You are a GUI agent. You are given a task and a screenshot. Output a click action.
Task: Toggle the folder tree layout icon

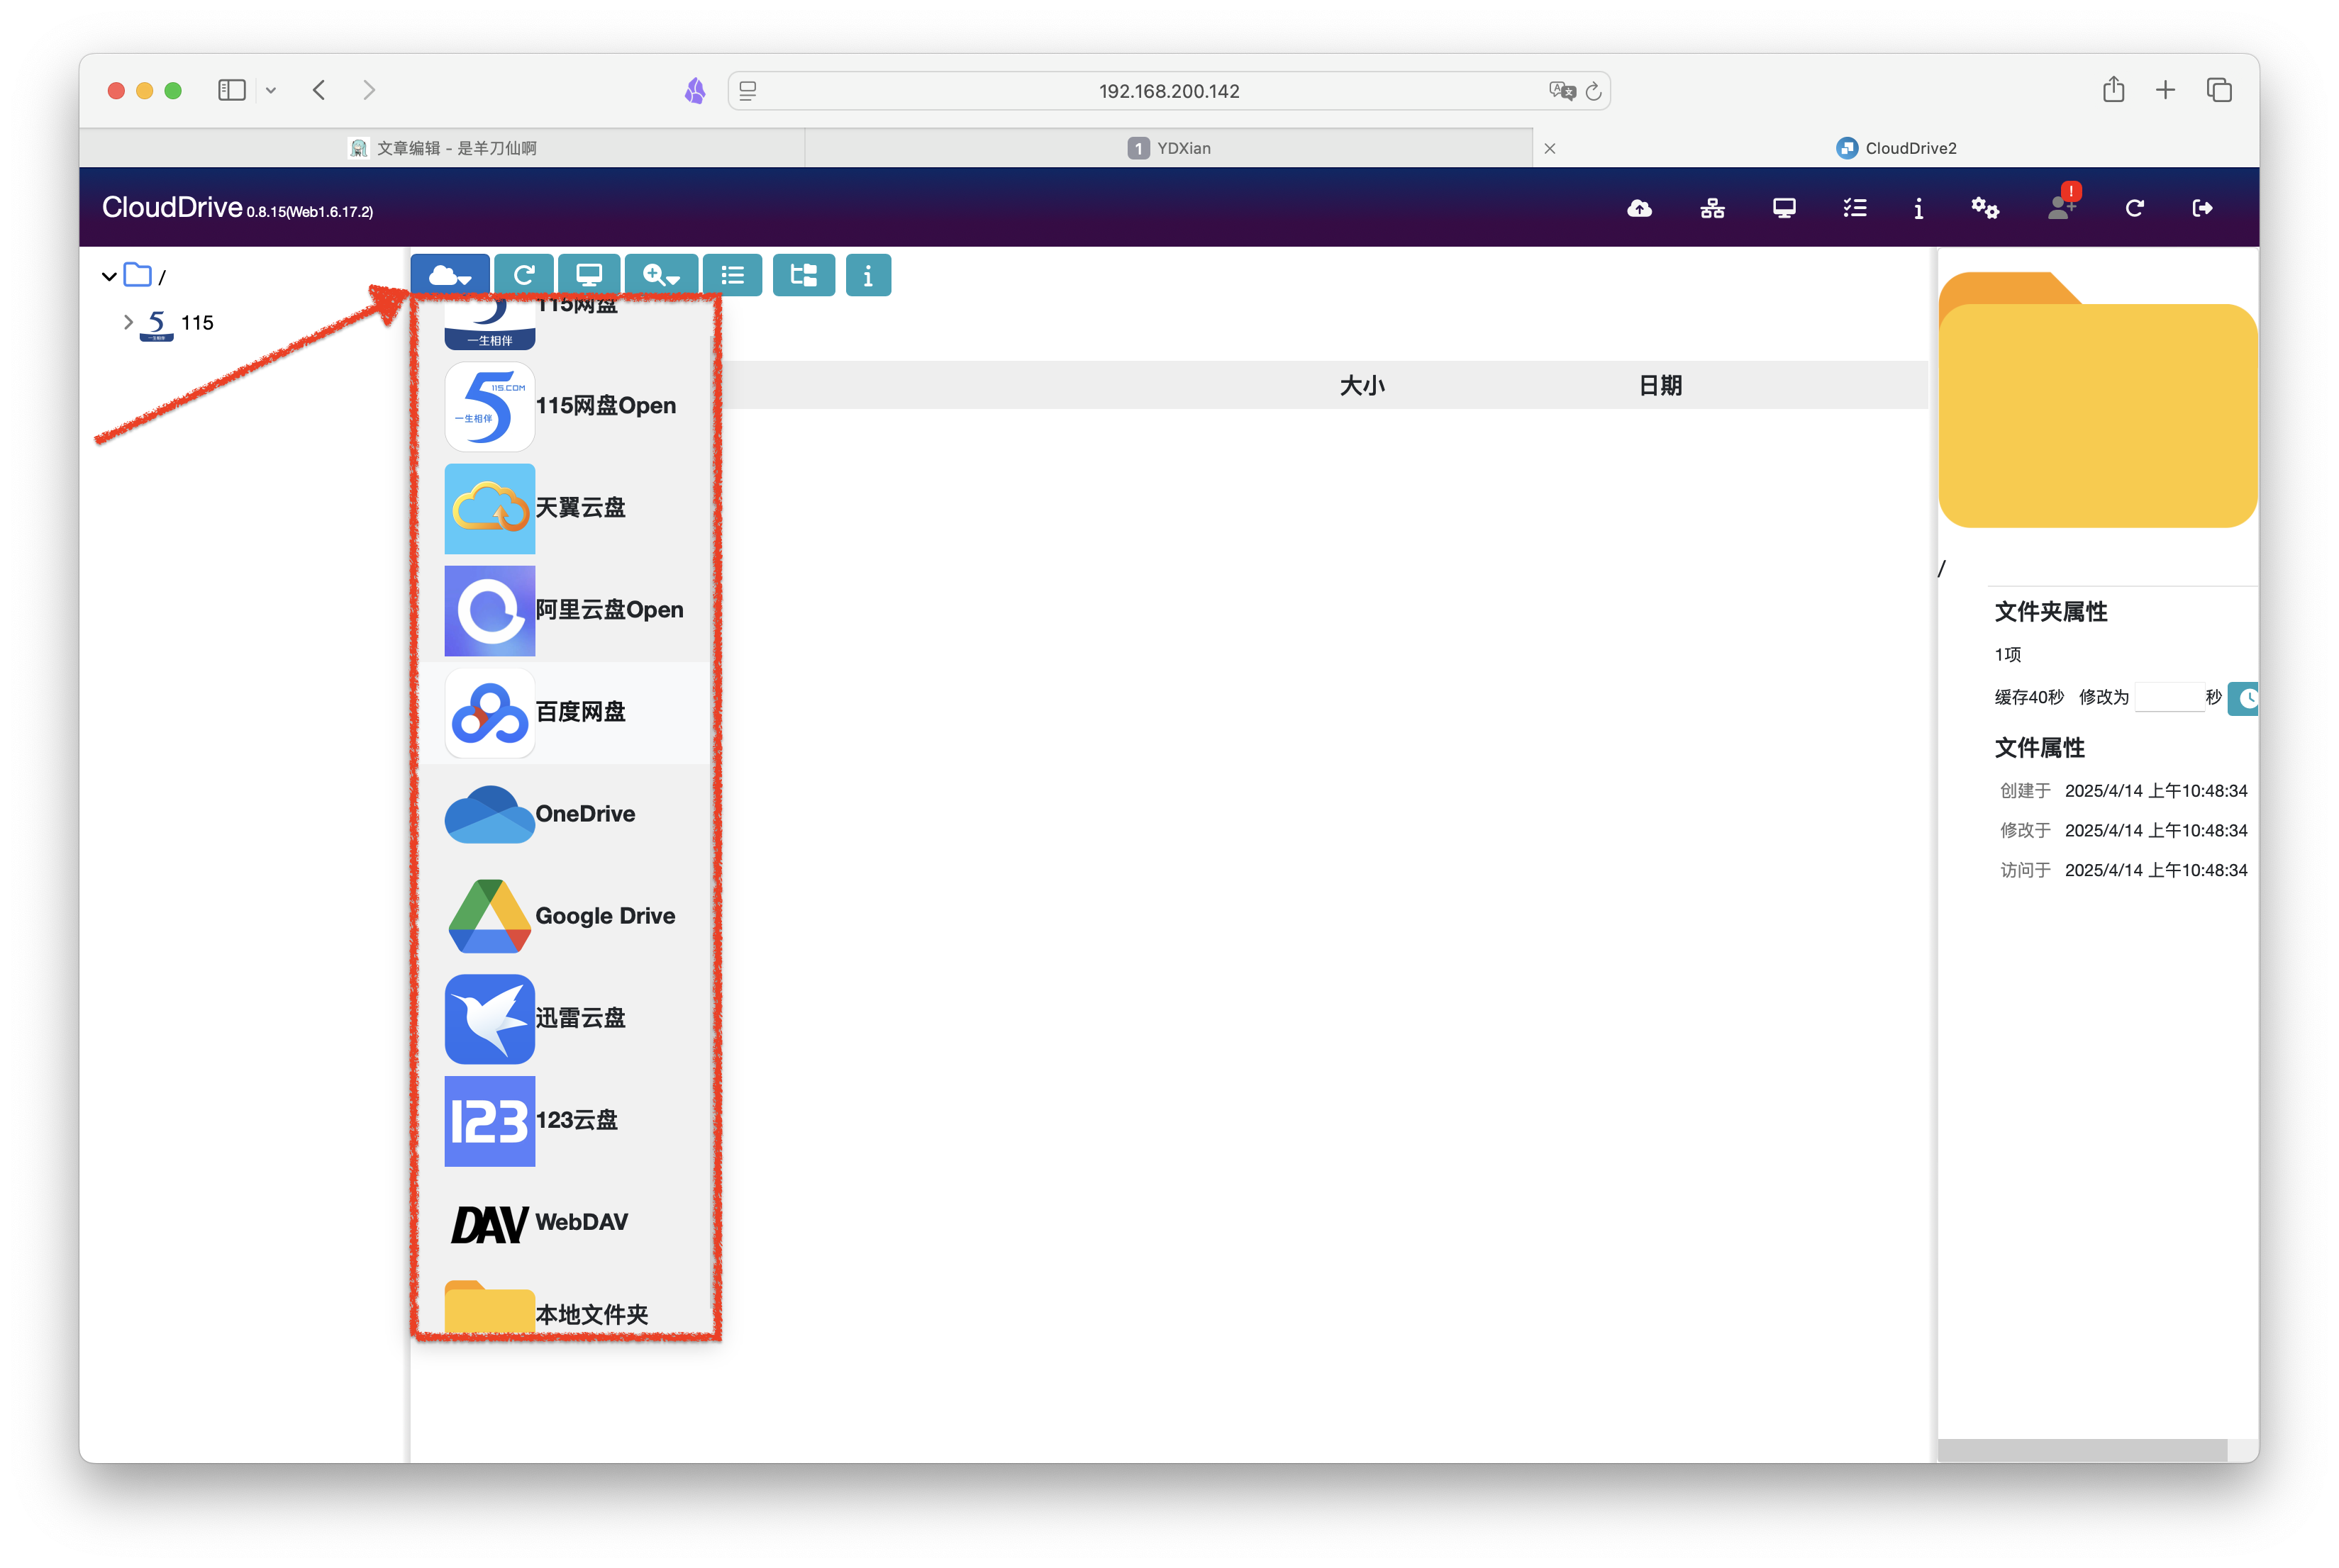click(804, 275)
